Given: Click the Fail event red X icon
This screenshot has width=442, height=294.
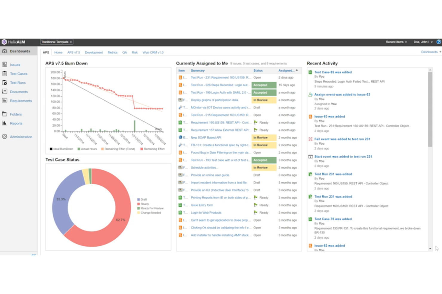Looking at the screenshot, I should pos(310,139).
